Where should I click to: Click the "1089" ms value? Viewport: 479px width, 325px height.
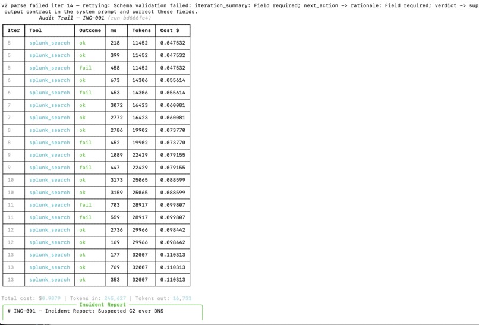tap(116, 155)
